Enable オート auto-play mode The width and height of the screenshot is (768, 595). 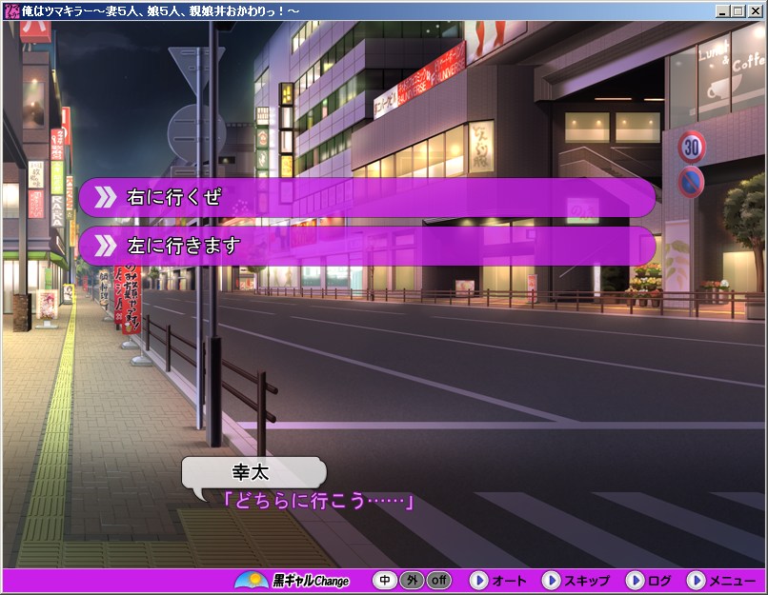click(x=509, y=581)
